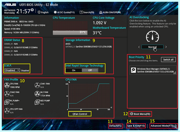Image resolution: width=180 pixels, height=132 pixels.
Task: Click left arrow beside Normal mode
Action: pos(139,47)
